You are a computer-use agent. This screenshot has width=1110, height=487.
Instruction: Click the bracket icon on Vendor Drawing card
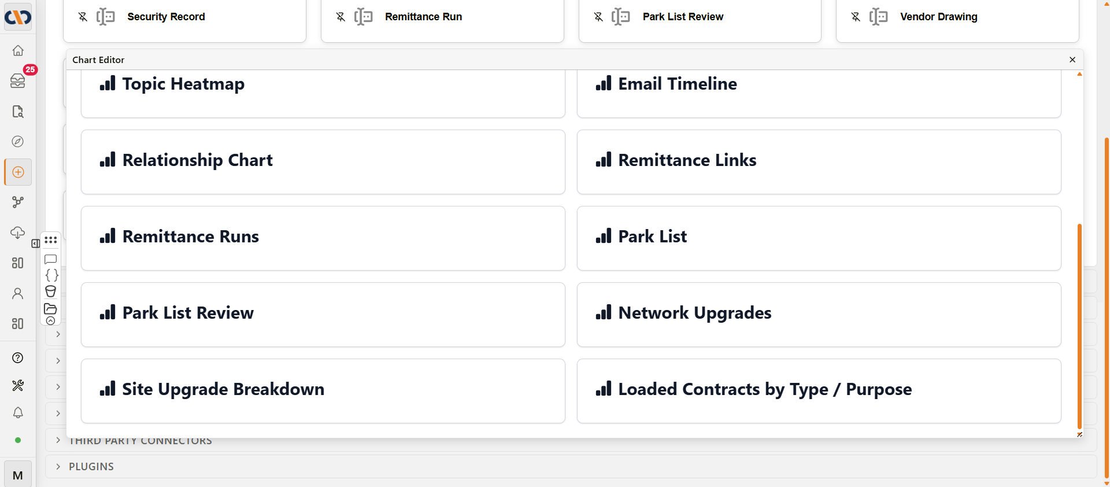(x=879, y=17)
